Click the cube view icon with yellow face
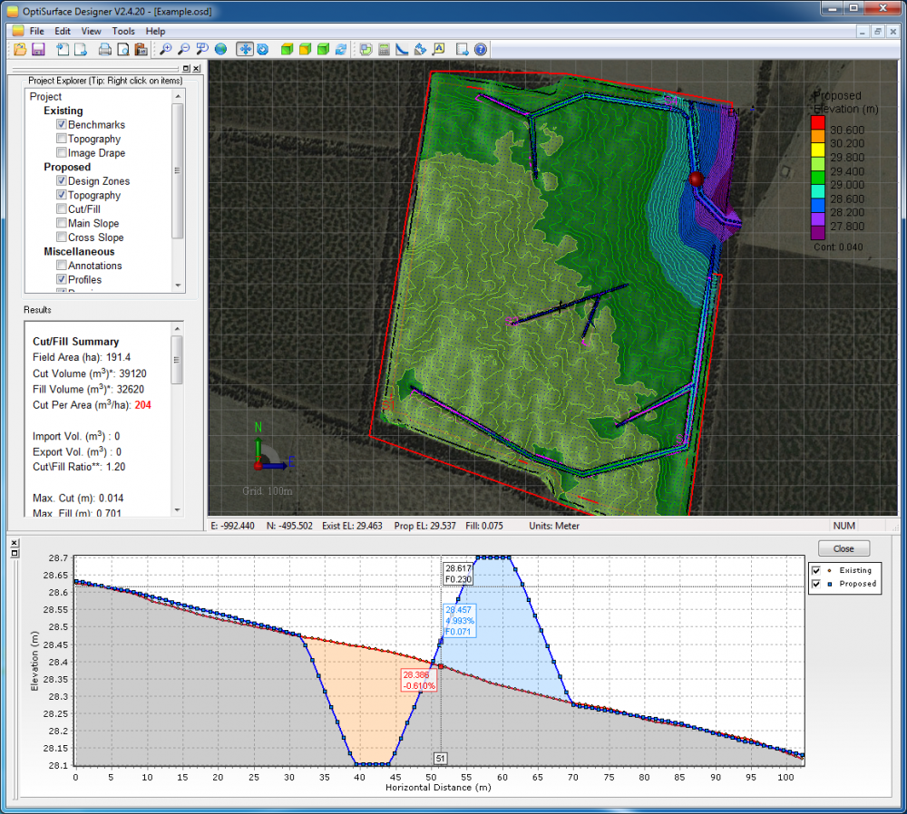 coord(305,50)
